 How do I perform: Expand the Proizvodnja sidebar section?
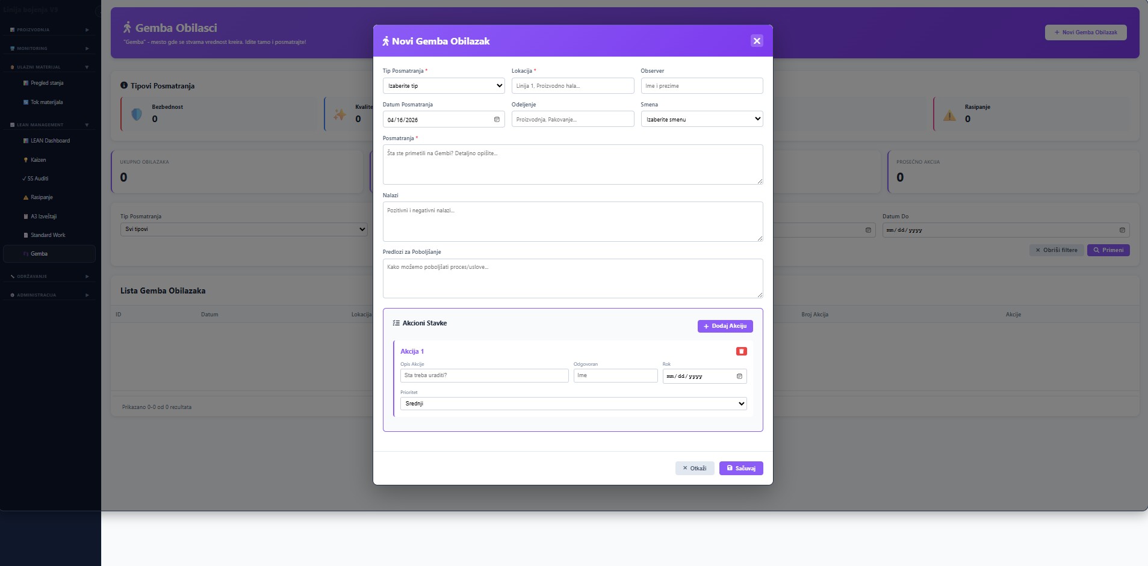(x=49, y=29)
